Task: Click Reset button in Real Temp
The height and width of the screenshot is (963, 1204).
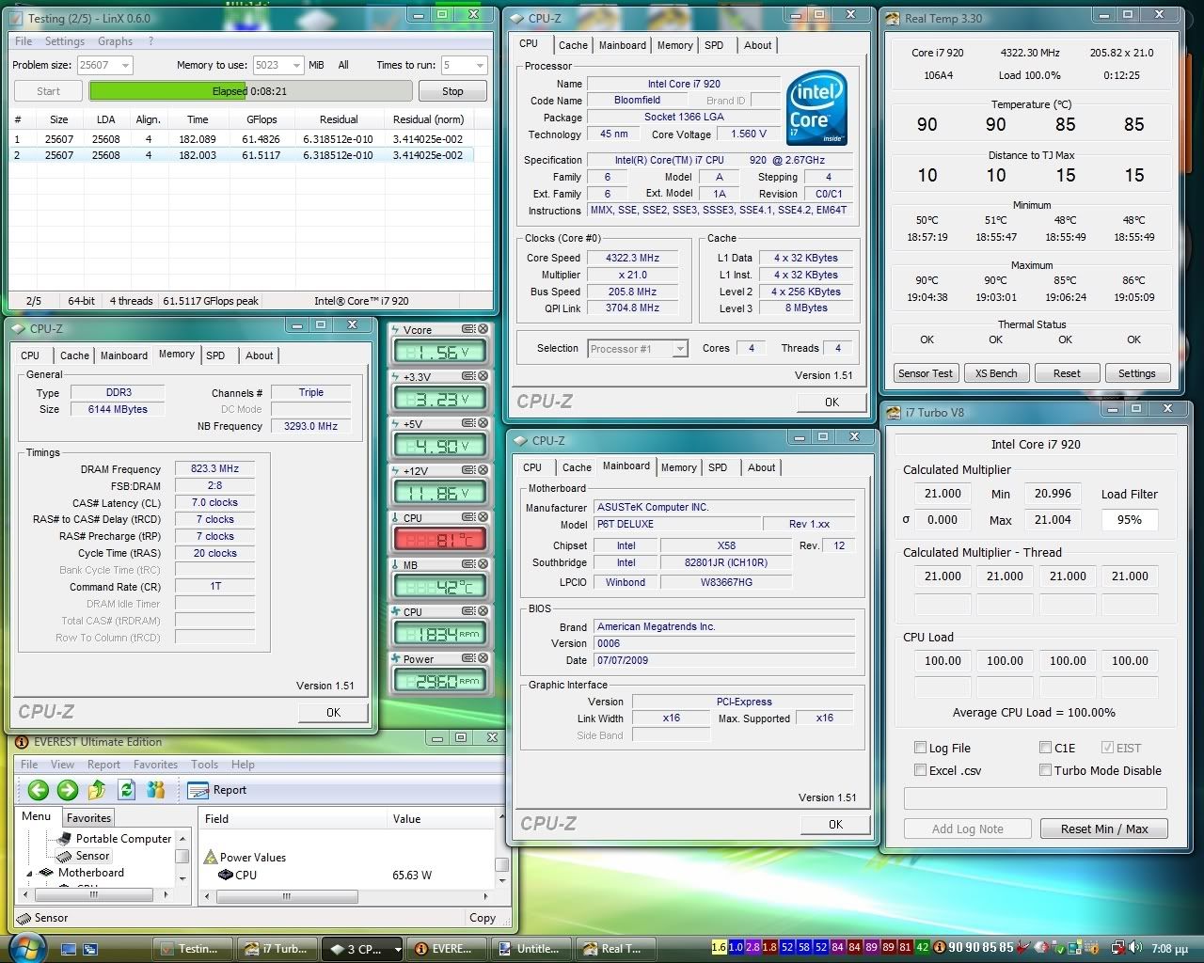Action: click(1067, 373)
